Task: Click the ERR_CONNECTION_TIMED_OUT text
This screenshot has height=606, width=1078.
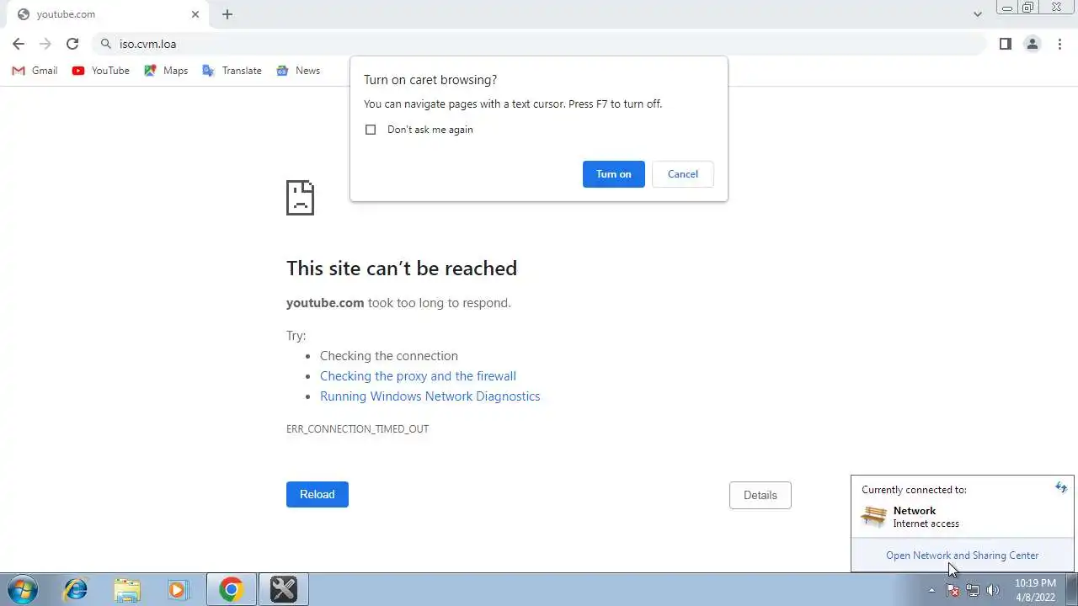Action: coord(358,429)
